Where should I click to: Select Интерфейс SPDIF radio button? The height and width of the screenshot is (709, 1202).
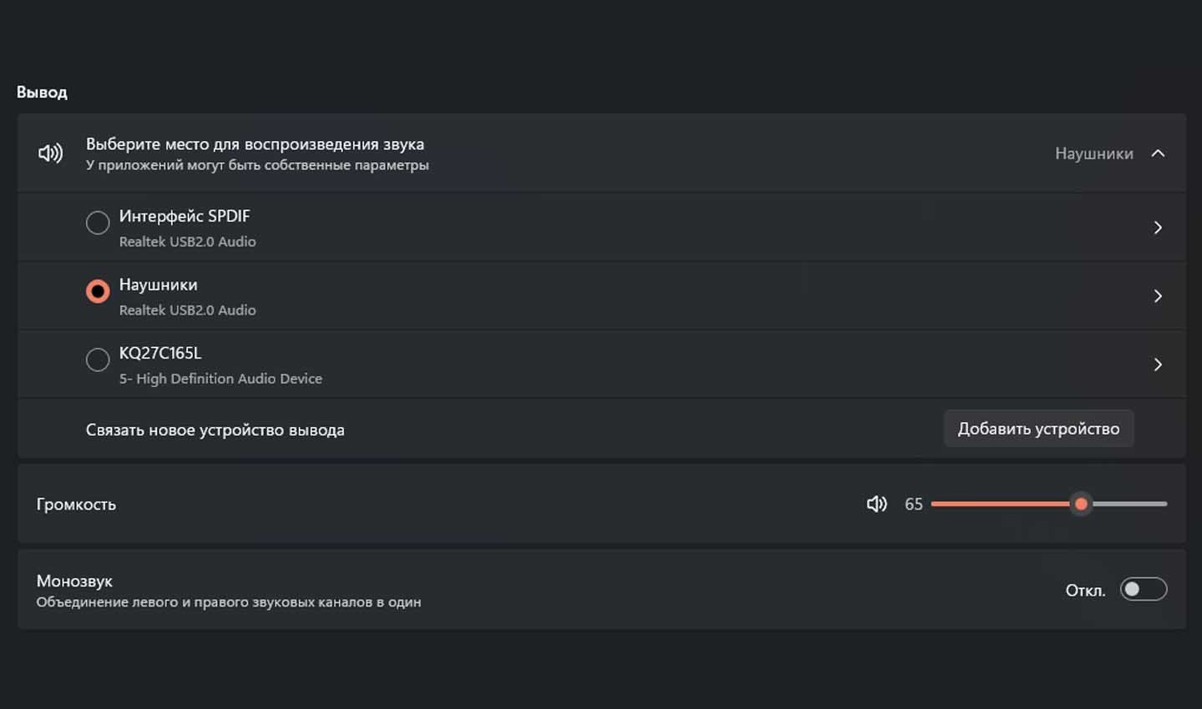(98, 223)
